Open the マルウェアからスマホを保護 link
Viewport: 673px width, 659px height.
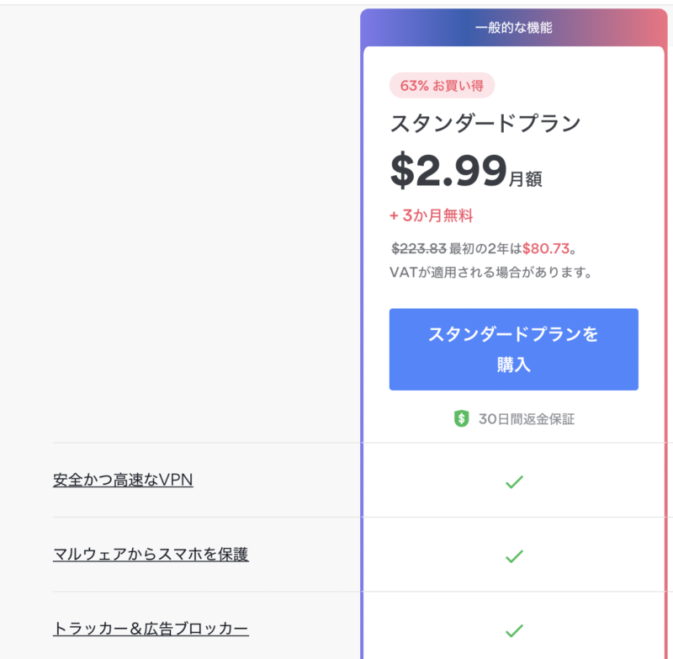(x=151, y=555)
